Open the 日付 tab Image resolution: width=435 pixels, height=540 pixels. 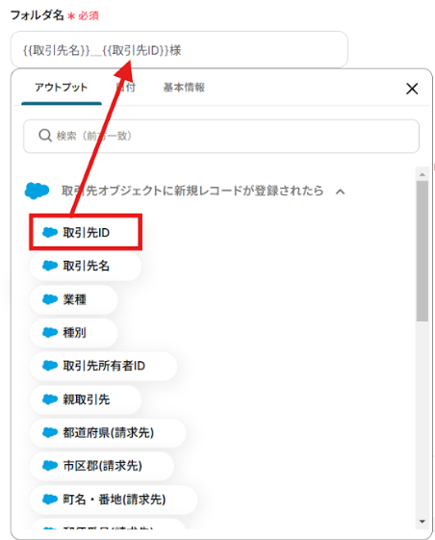click(x=126, y=88)
